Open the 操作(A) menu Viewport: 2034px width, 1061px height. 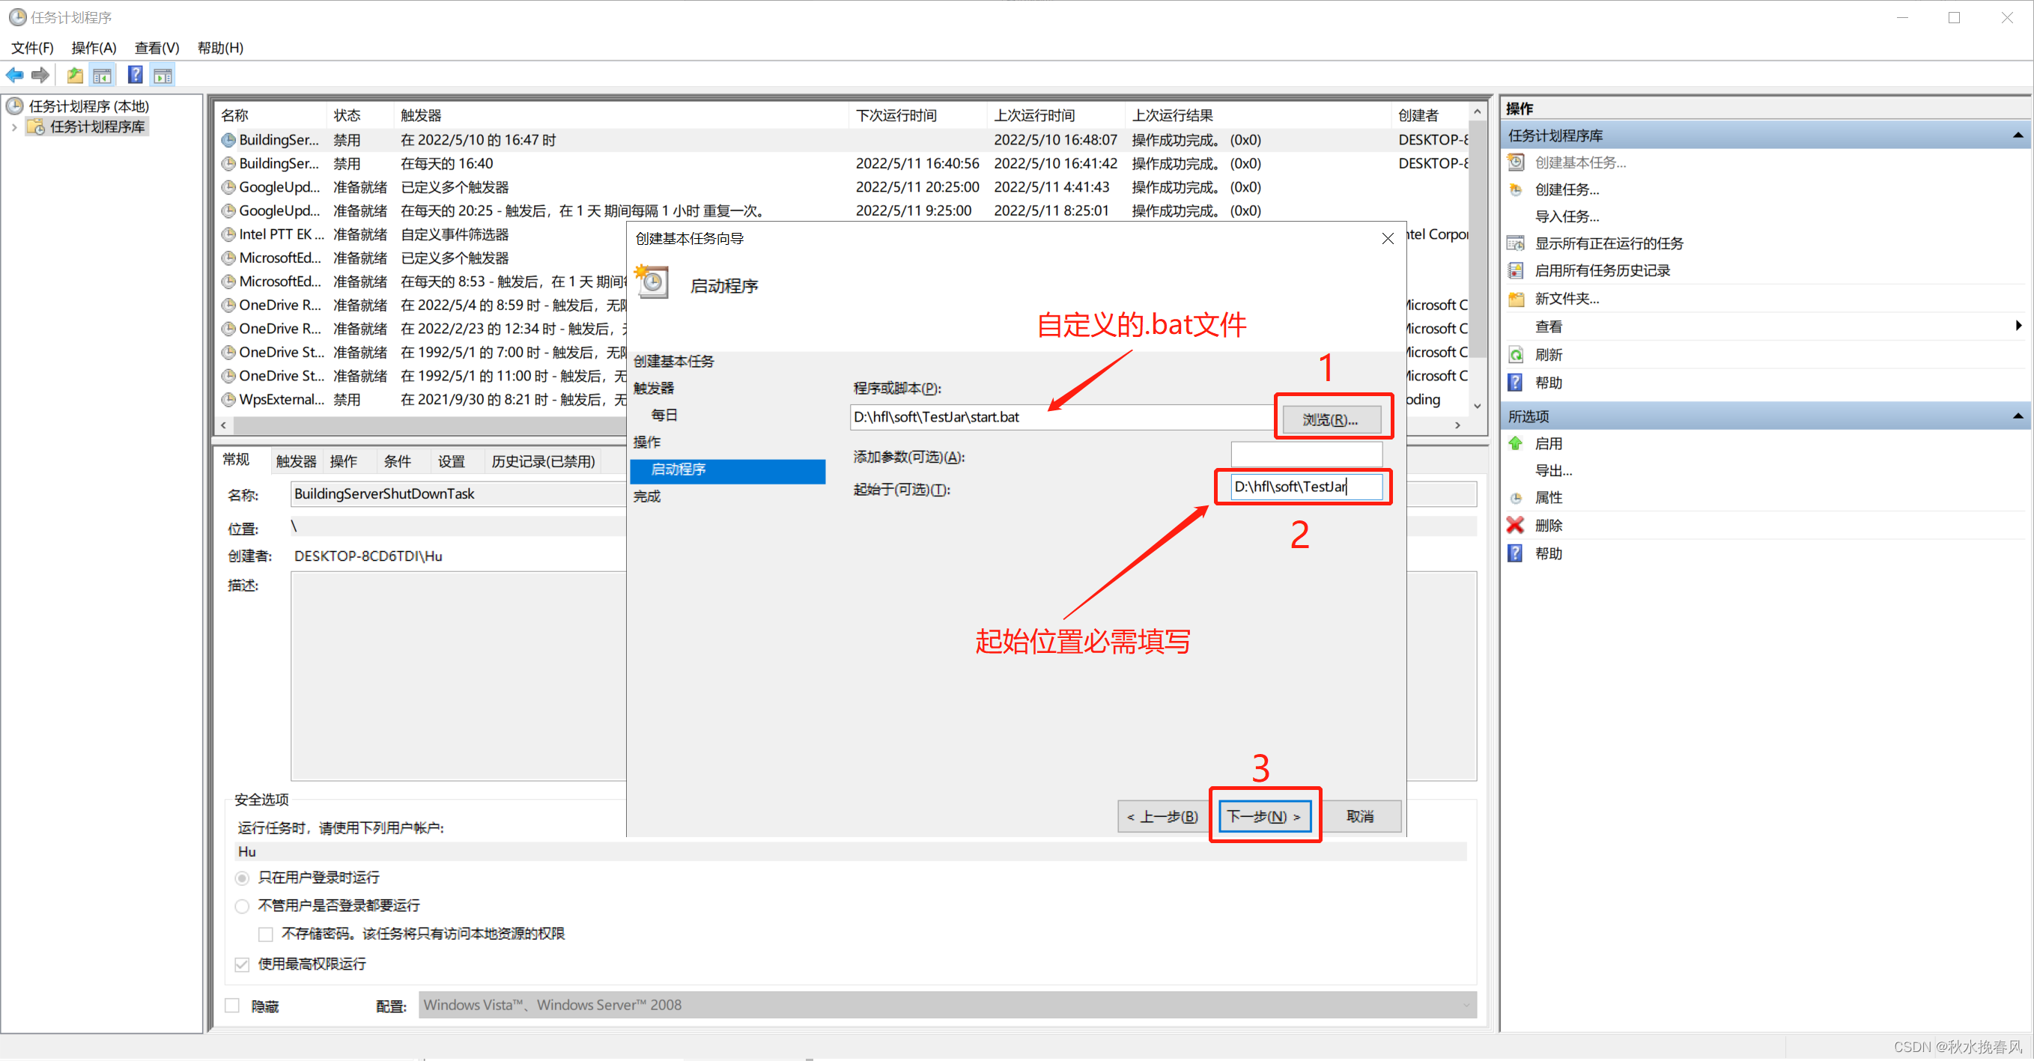94,47
